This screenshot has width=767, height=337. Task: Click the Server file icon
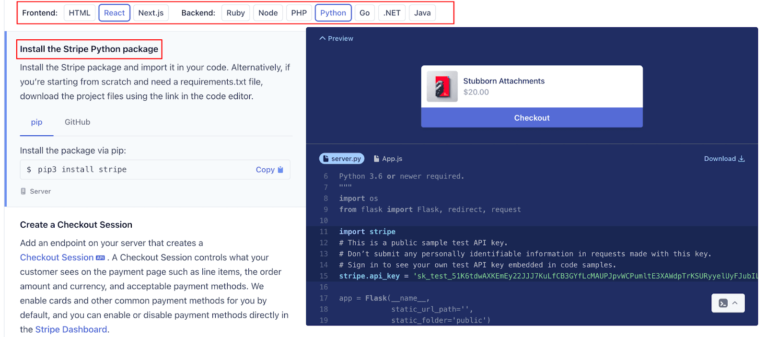click(23, 191)
